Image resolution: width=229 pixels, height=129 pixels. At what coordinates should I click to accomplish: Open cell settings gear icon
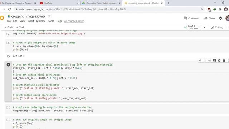pyautogui.click(x=219, y=61)
